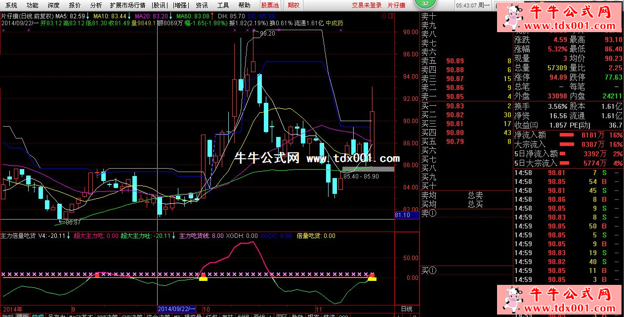The image size is (624, 317).
Task: Click the green circle badge showing 32
Action: (425, 3)
